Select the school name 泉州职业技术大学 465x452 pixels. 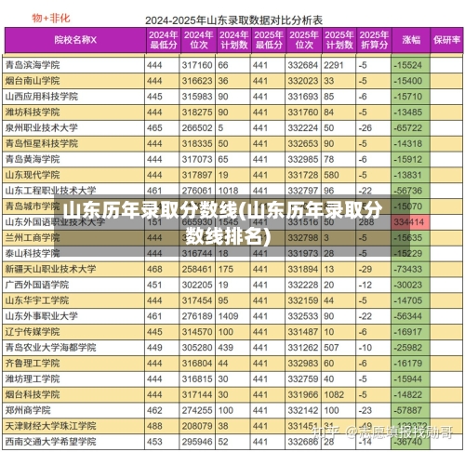pyautogui.click(x=42, y=127)
